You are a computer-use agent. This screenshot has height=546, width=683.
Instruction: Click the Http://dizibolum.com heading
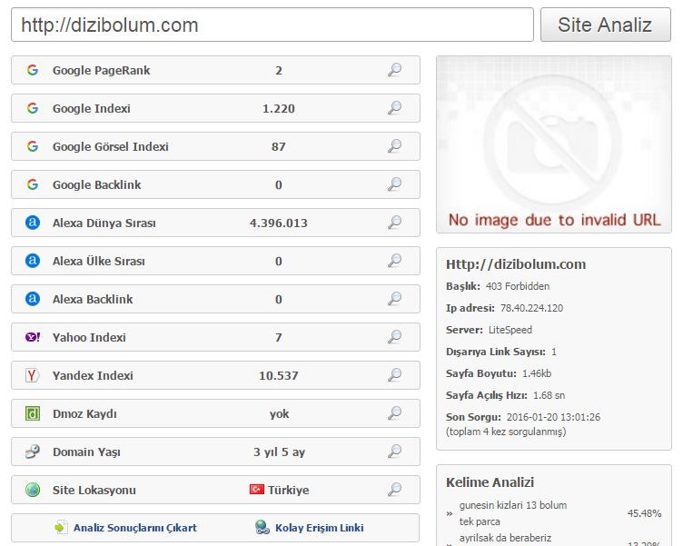(516, 264)
